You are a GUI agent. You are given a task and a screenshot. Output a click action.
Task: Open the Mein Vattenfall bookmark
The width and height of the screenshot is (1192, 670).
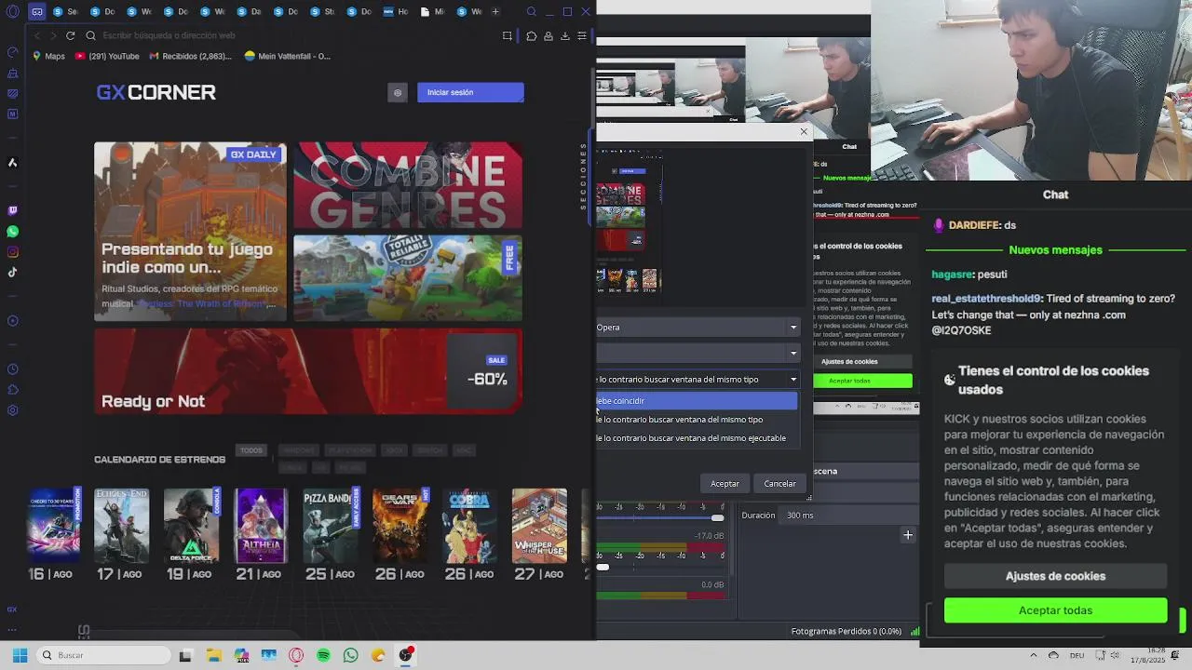(x=287, y=56)
